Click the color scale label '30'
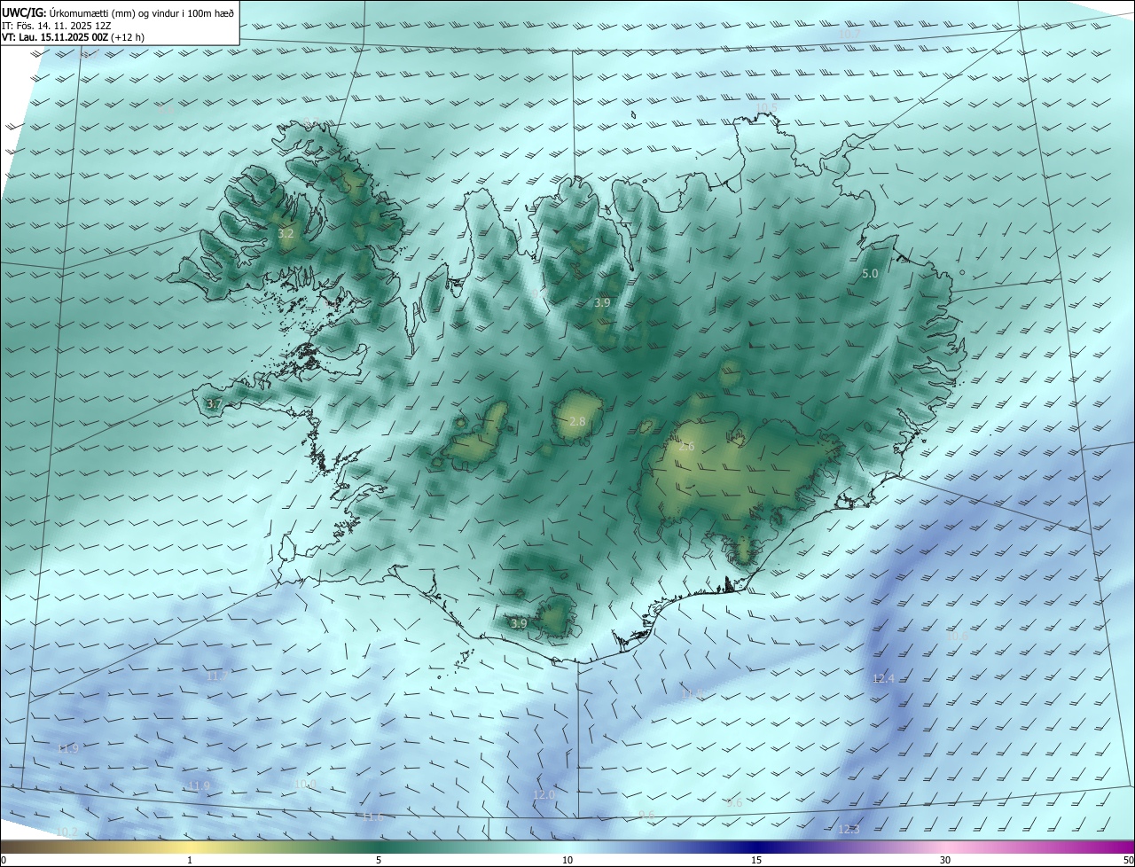This screenshot has height=867, width=1135. tap(945, 860)
